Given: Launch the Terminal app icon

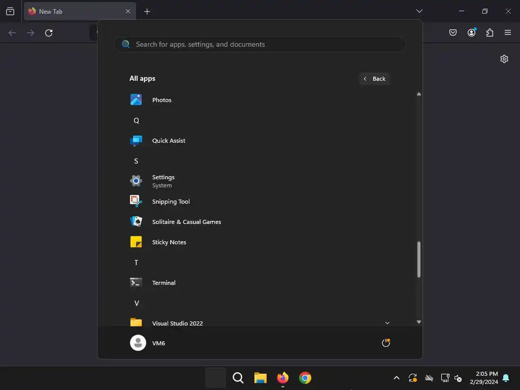Looking at the screenshot, I should click(136, 282).
